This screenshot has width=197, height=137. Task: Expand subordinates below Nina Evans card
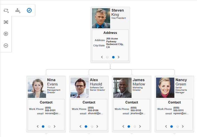(x=46, y=133)
